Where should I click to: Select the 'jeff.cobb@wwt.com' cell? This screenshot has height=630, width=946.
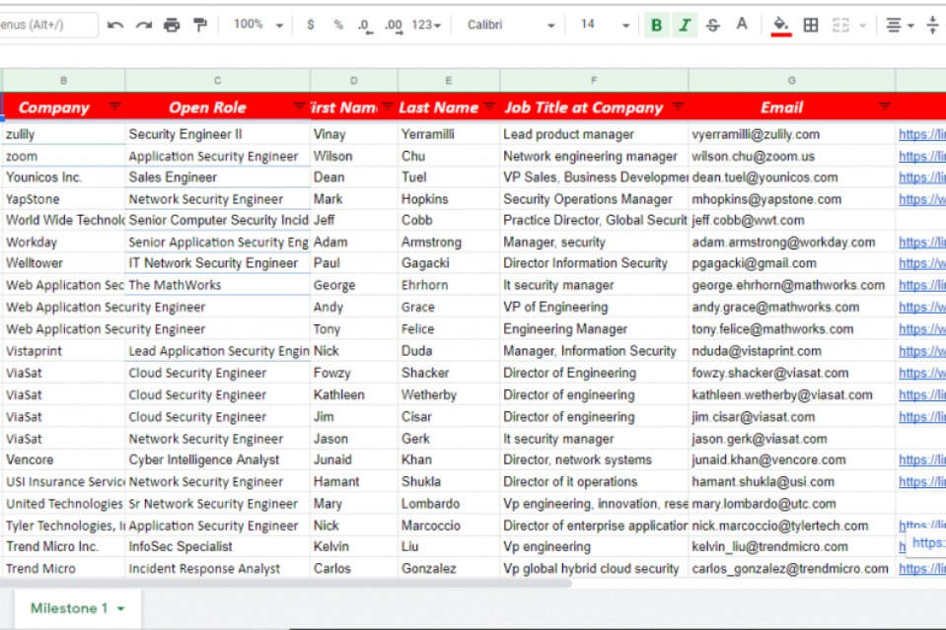[x=791, y=220]
